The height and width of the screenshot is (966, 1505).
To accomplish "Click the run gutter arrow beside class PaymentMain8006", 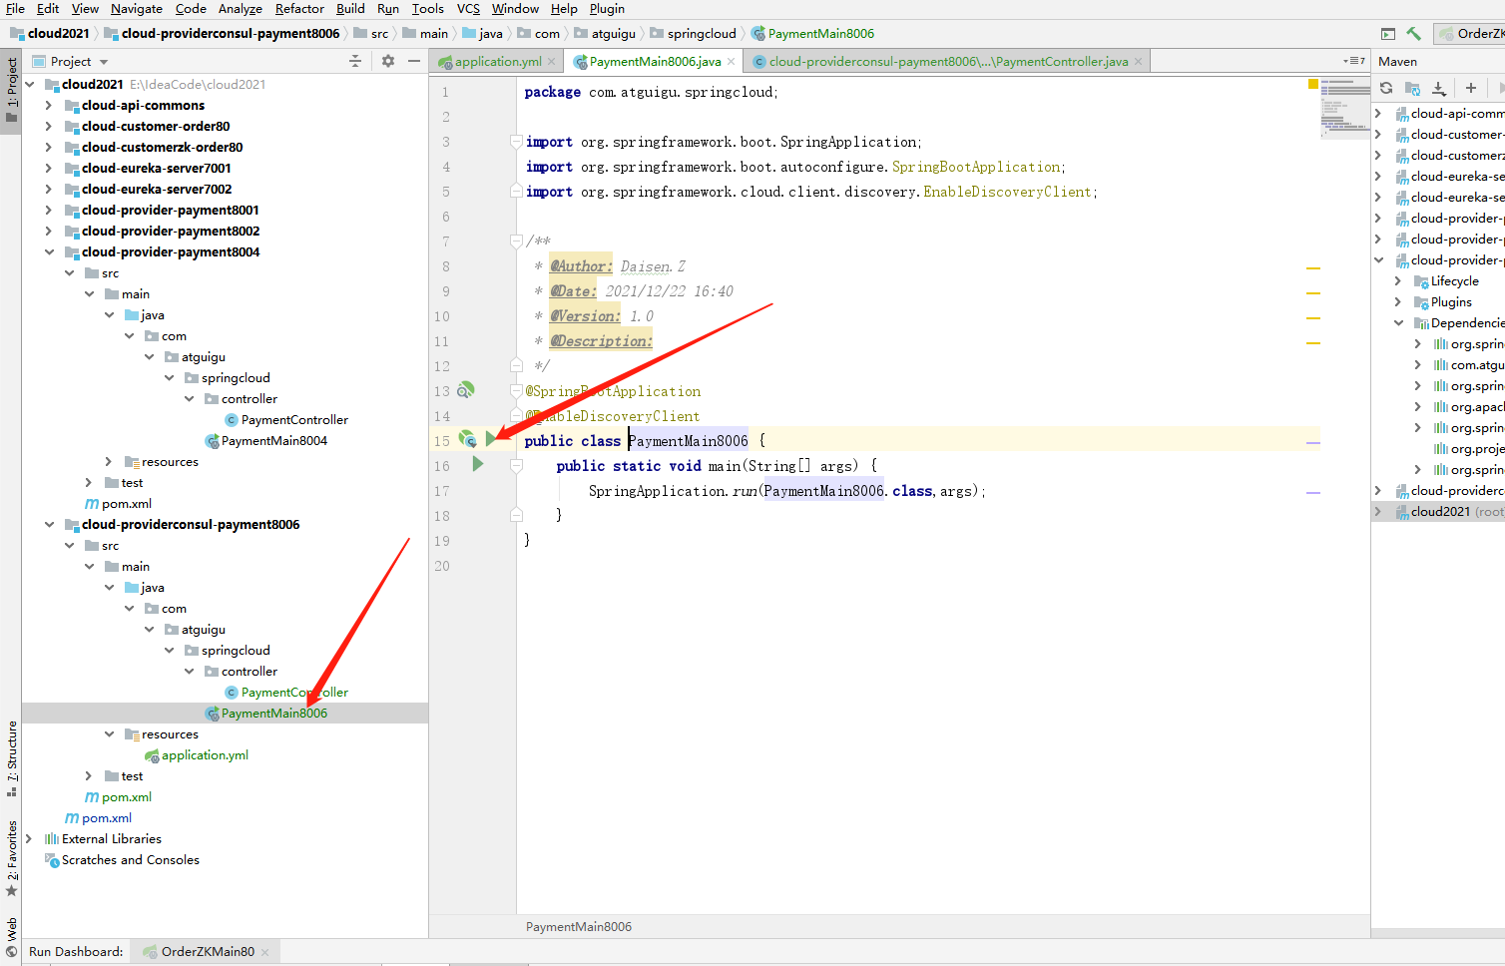I will [x=490, y=438].
